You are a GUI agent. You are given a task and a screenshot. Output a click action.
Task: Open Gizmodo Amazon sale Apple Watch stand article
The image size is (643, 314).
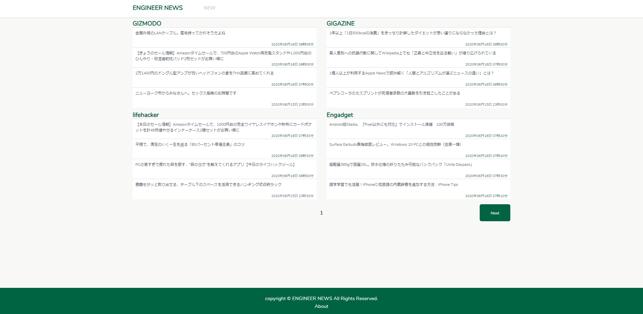tap(223, 56)
